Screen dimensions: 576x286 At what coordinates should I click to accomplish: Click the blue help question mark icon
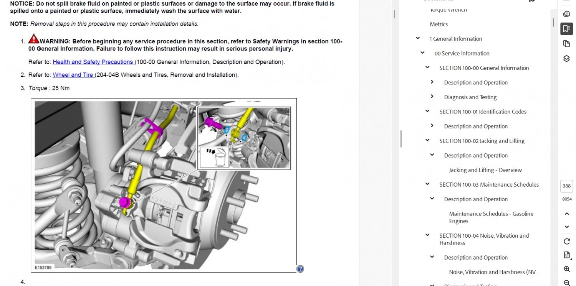click(x=300, y=269)
